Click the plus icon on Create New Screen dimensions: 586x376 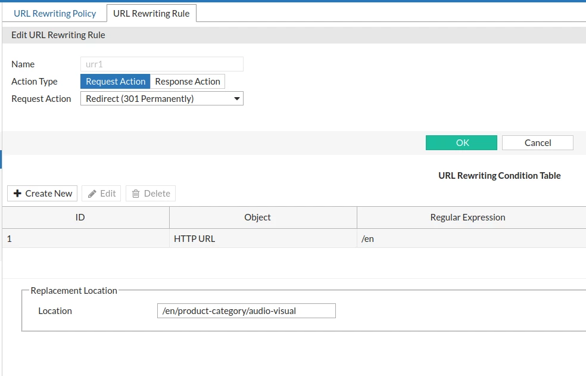point(17,194)
